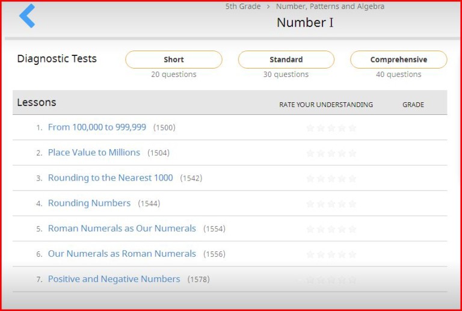Open the 5th Grade breadcrumb
Screen dimensions: 462x311
(243, 7)
